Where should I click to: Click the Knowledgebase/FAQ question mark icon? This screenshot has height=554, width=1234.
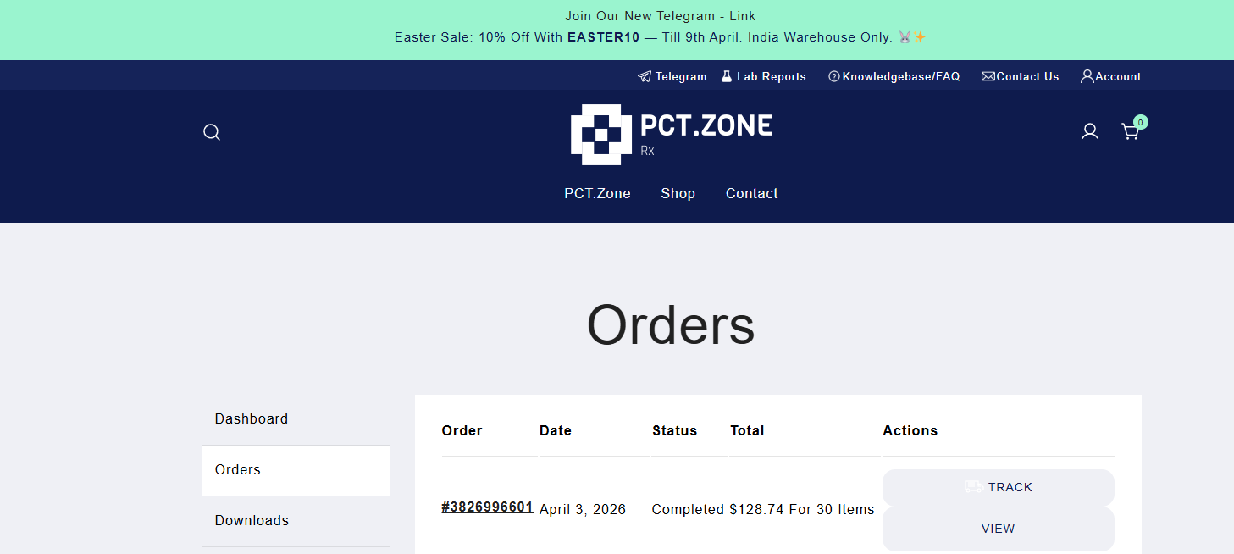point(834,76)
